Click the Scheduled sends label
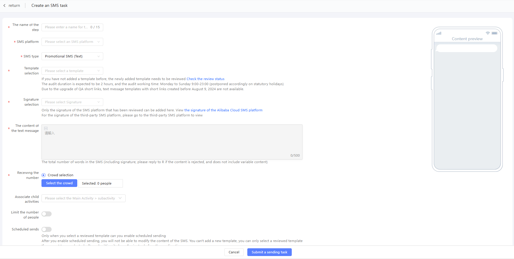 click(x=25, y=229)
